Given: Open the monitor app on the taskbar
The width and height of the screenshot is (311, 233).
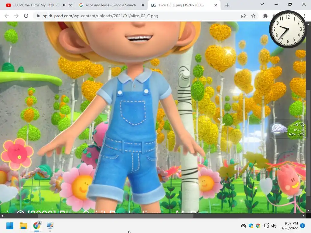Looking at the screenshot, I should pos(50,226).
